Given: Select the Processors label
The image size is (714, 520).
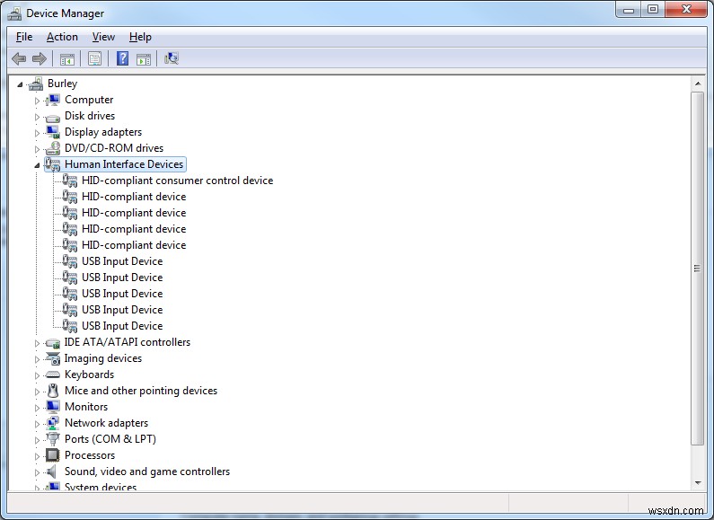Looking at the screenshot, I should [x=90, y=455].
